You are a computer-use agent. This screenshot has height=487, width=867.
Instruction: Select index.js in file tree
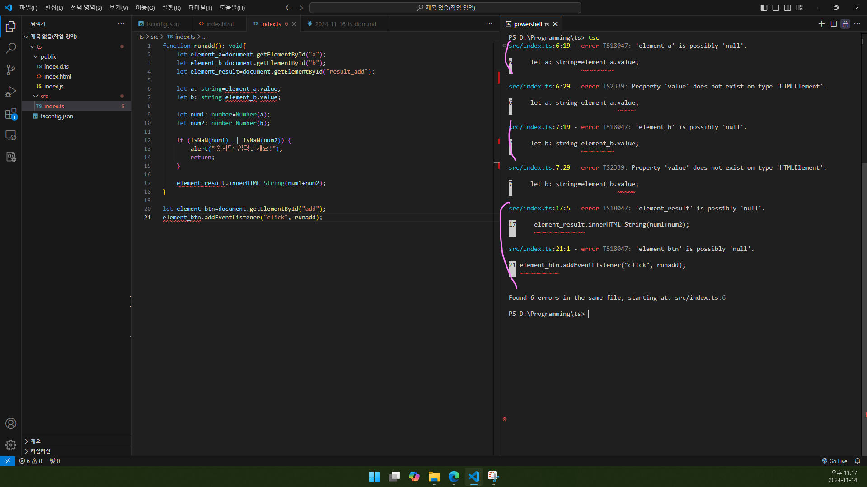[x=77, y=86]
